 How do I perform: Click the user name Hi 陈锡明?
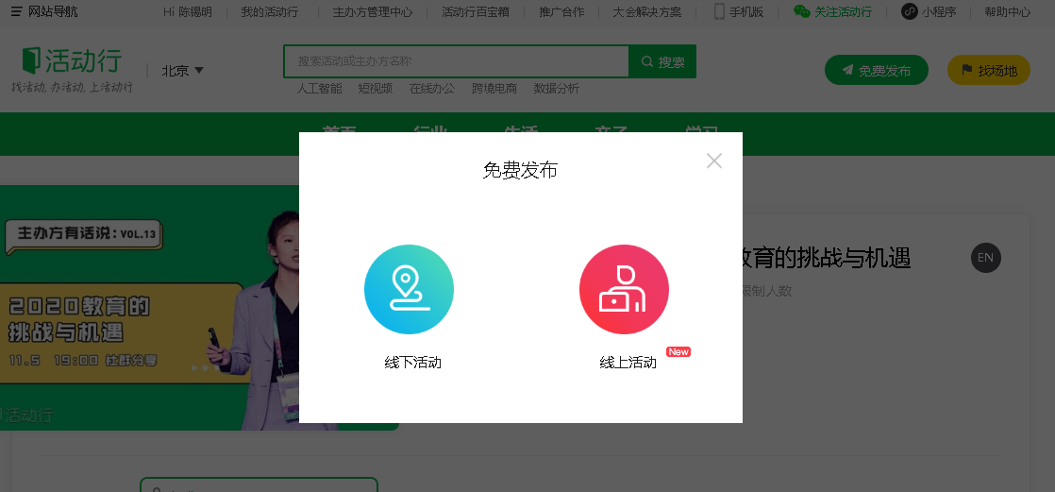186,12
